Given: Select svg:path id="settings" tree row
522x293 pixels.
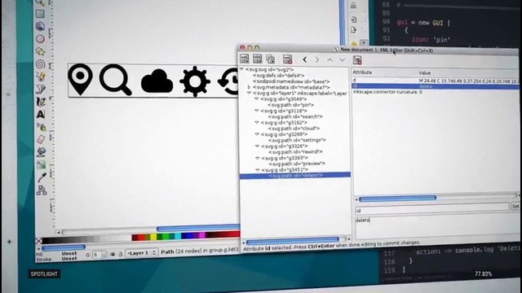Looking at the screenshot, I should pos(297,140).
